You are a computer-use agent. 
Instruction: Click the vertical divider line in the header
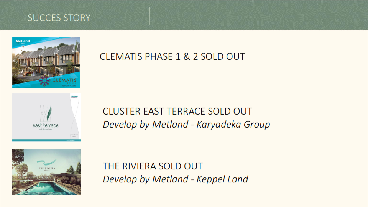click(x=149, y=16)
